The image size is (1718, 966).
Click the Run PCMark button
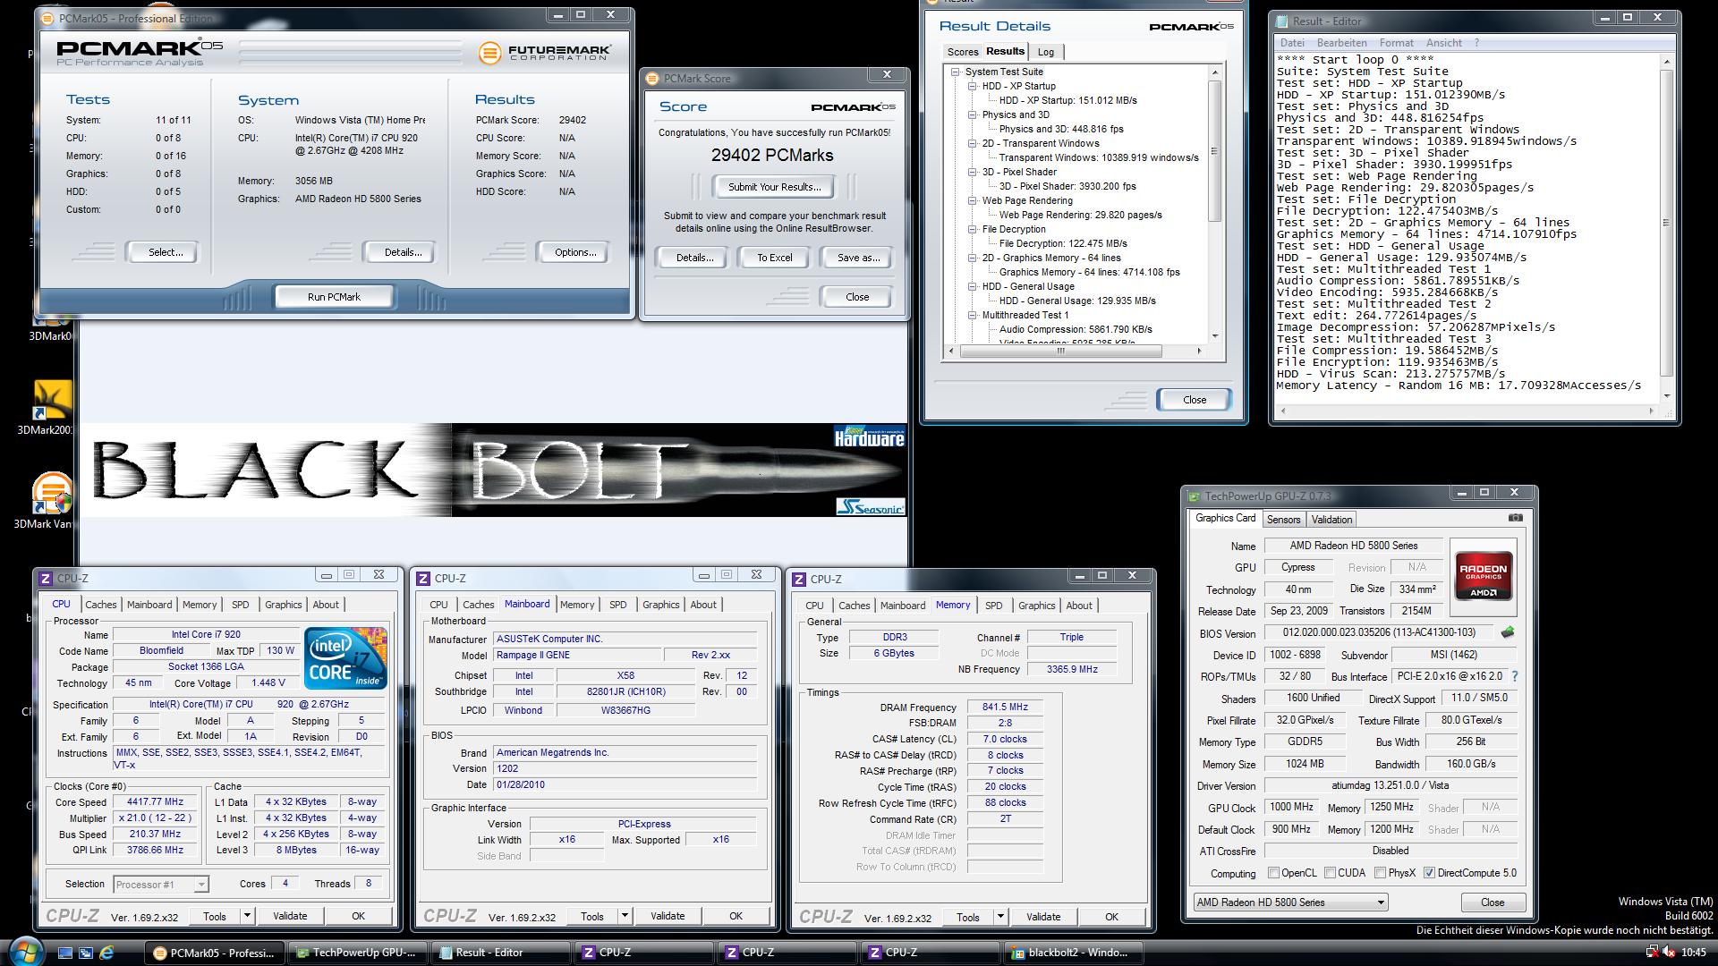[x=334, y=297]
